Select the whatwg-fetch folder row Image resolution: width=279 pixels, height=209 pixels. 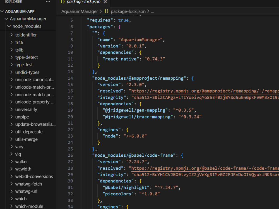(x=28, y=184)
